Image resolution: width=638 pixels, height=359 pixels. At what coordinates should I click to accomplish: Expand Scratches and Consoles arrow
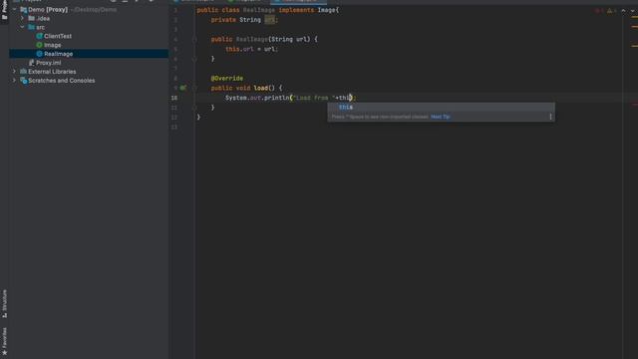pos(15,81)
